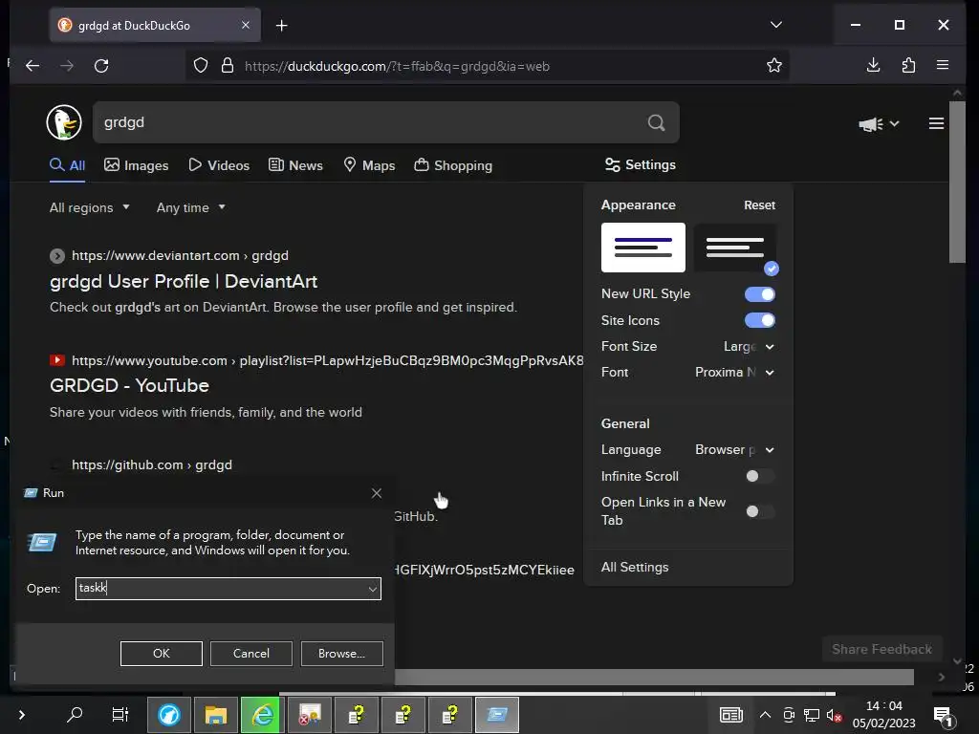The image size is (979, 734).
Task: Show hidden system tray icons
Action: tap(765, 715)
